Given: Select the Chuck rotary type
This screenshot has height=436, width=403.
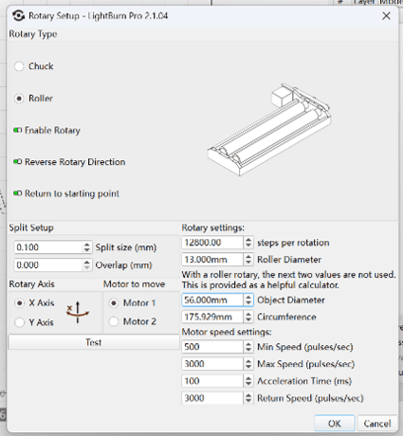Looking at the screenshot, I should 19,66.
